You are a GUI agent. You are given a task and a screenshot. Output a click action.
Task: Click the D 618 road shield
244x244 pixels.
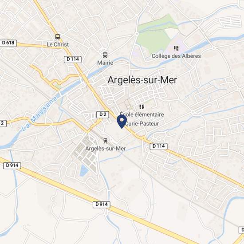tap(8, 43)
